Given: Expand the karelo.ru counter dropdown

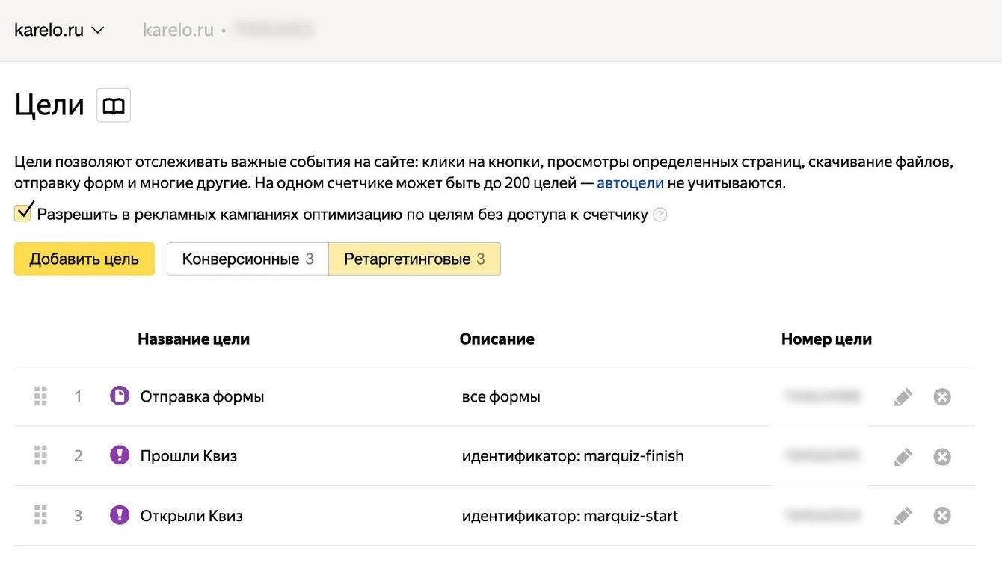Looking at the screenshot, I should [x=60, y=31].
